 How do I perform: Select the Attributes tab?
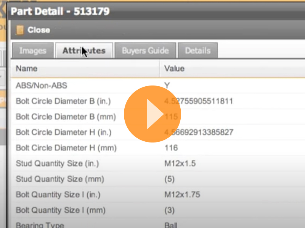tap(84, 50)
